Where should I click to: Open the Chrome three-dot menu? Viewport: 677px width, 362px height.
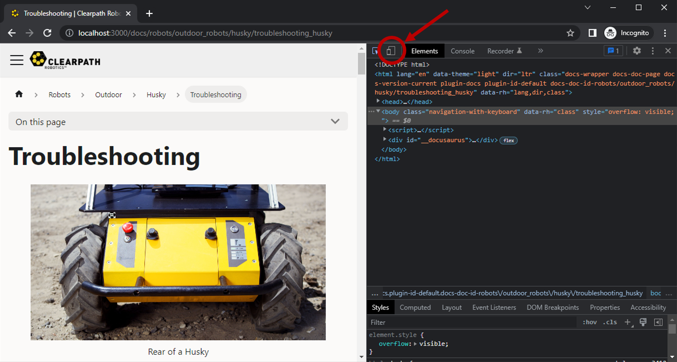[x=664, y=33]
